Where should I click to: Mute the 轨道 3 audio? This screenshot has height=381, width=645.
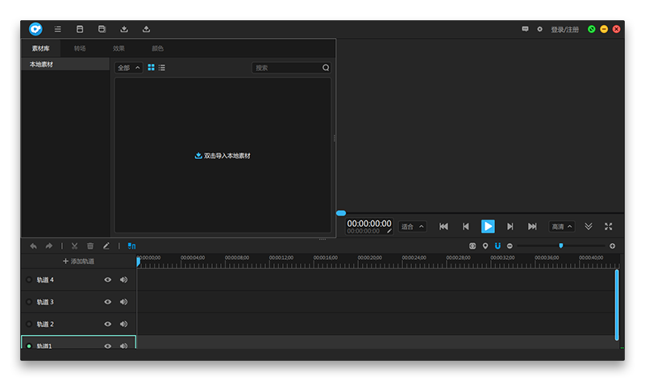[124, 302]
